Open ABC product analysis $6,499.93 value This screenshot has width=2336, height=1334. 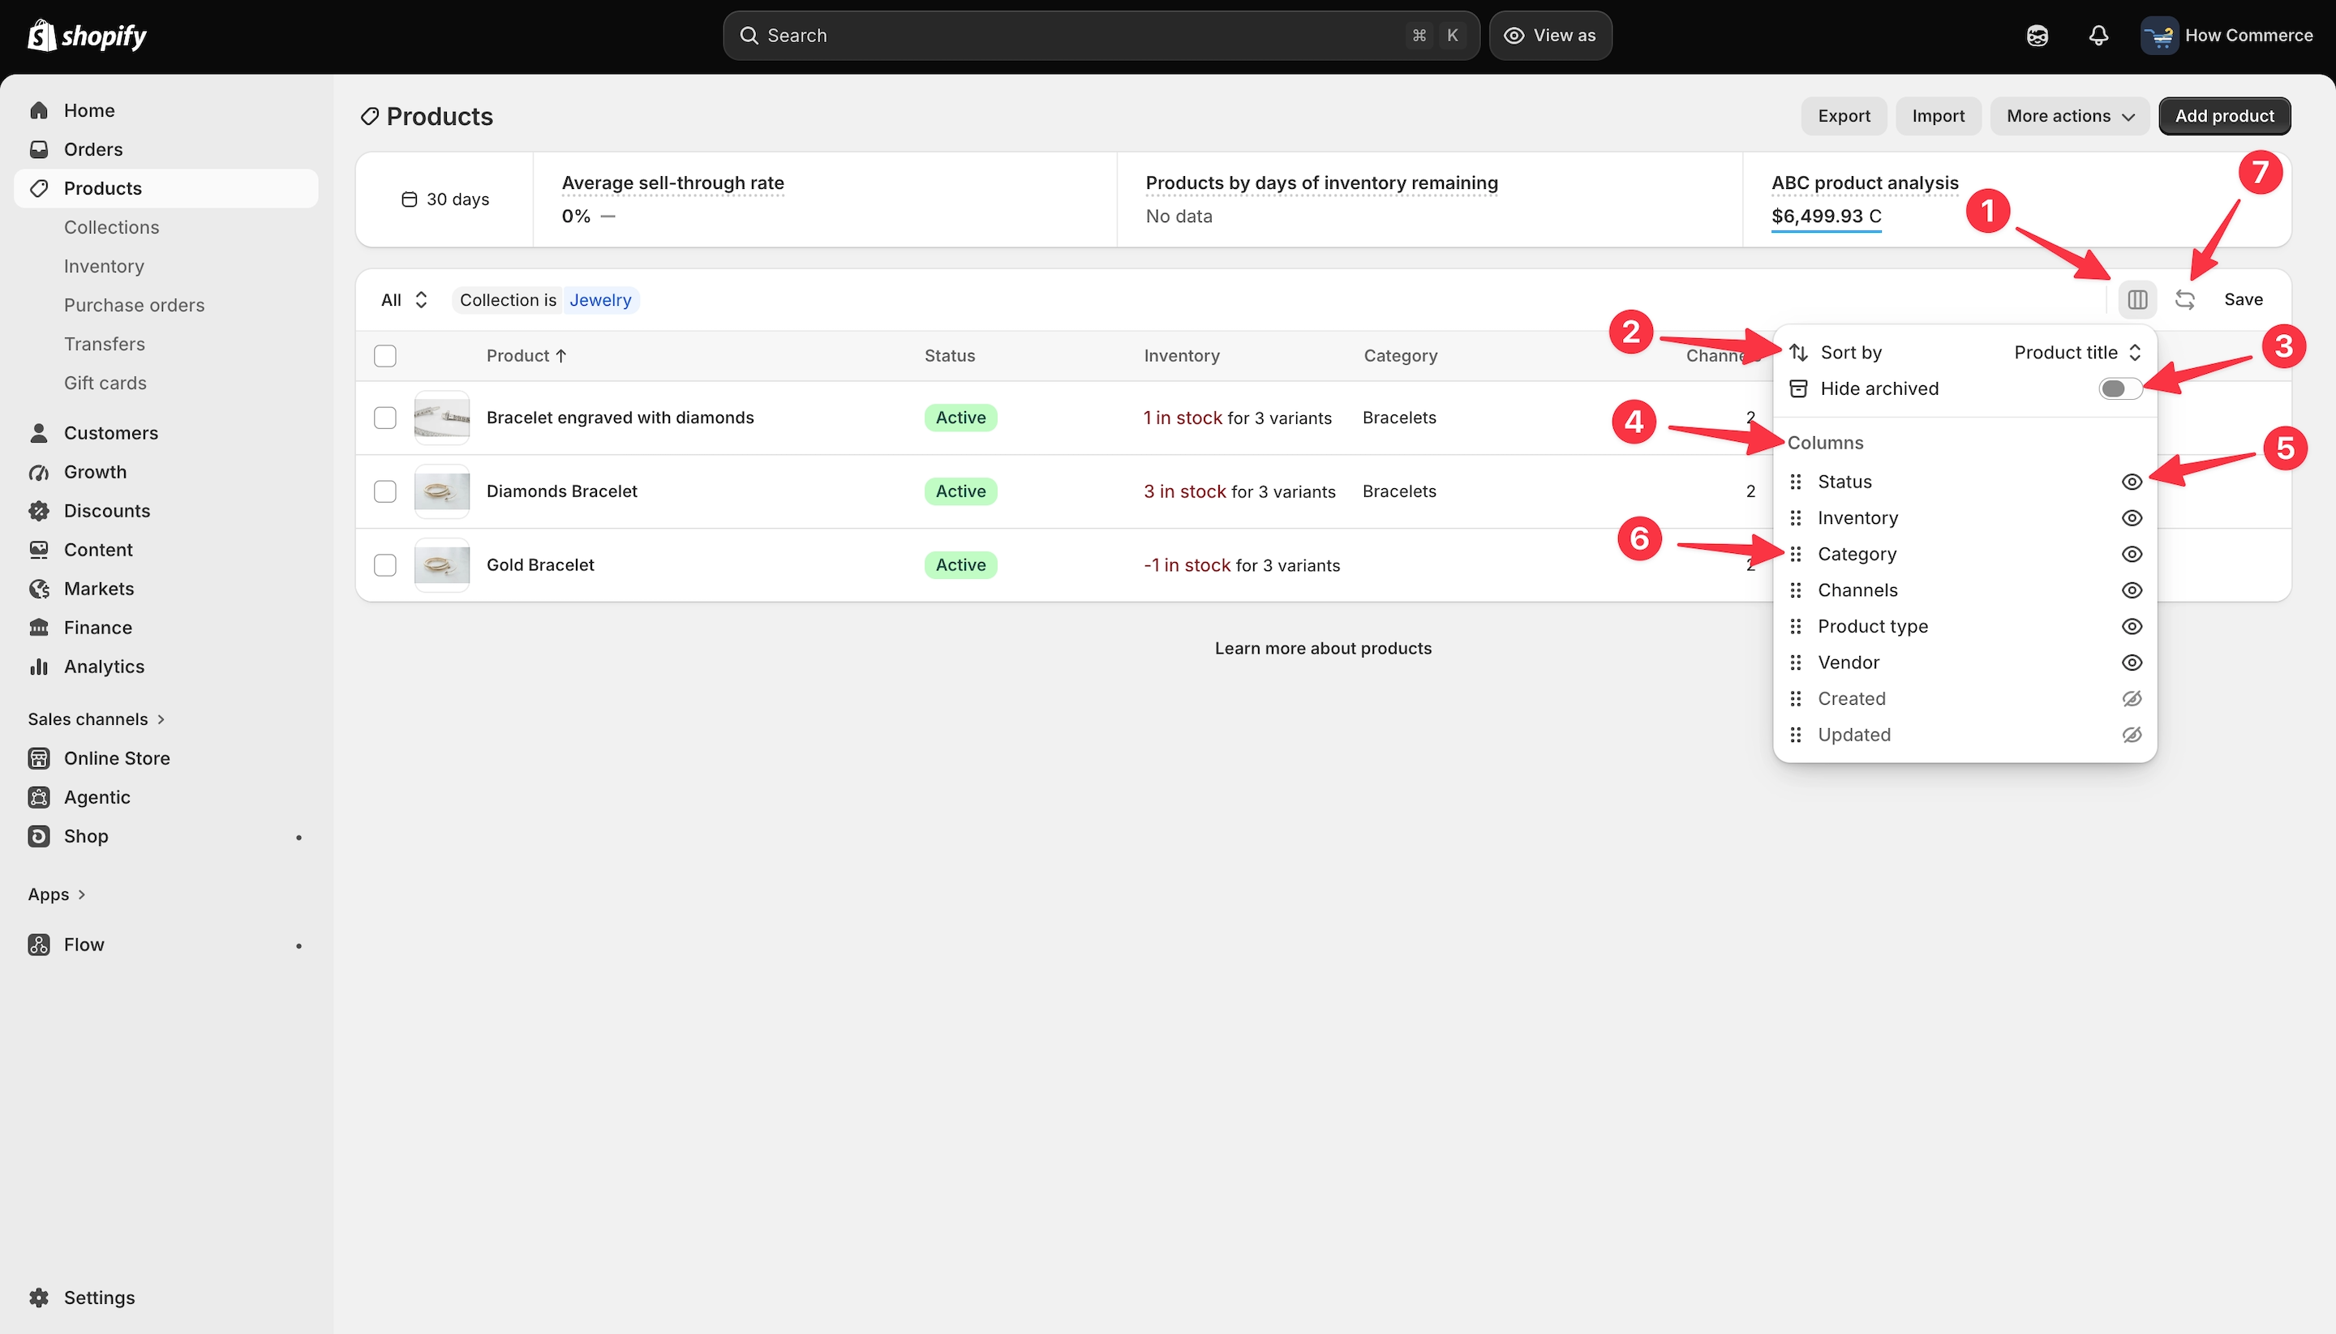(x=1826, y=217)
